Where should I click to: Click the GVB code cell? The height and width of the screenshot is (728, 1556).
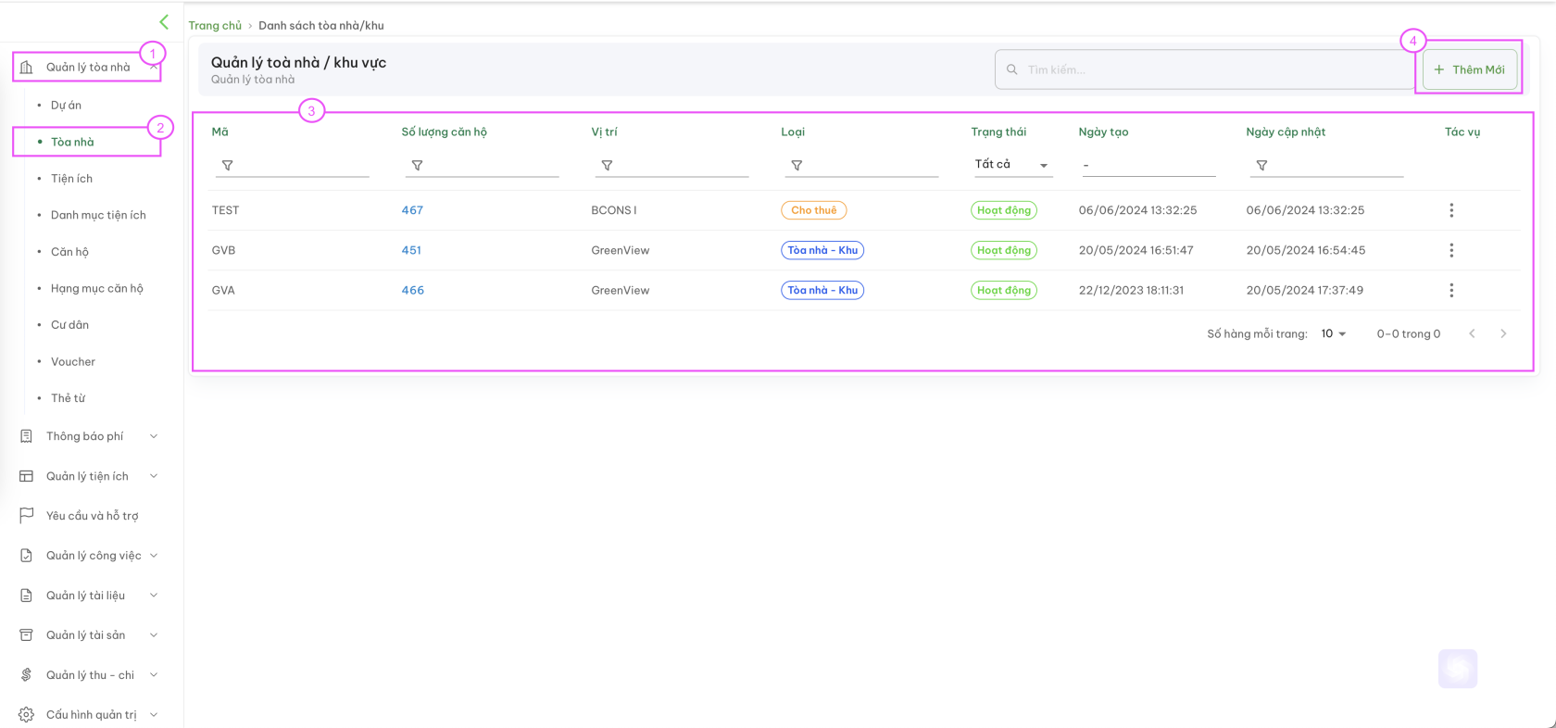[x=223, y=250]
